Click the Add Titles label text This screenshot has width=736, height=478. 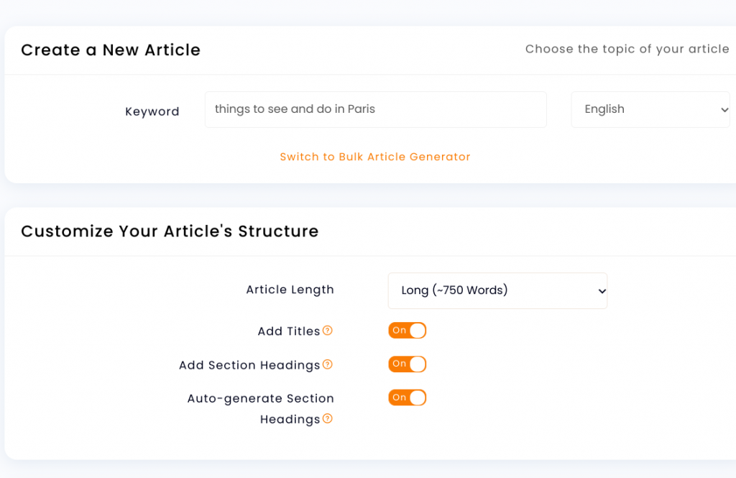[x=289, y=331]
